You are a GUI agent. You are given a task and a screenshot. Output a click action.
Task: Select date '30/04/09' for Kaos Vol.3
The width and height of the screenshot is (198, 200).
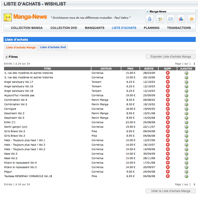click(x=149, y=154)
